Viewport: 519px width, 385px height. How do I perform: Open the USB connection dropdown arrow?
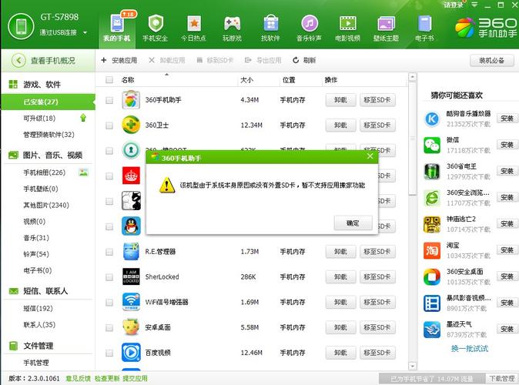85,33
